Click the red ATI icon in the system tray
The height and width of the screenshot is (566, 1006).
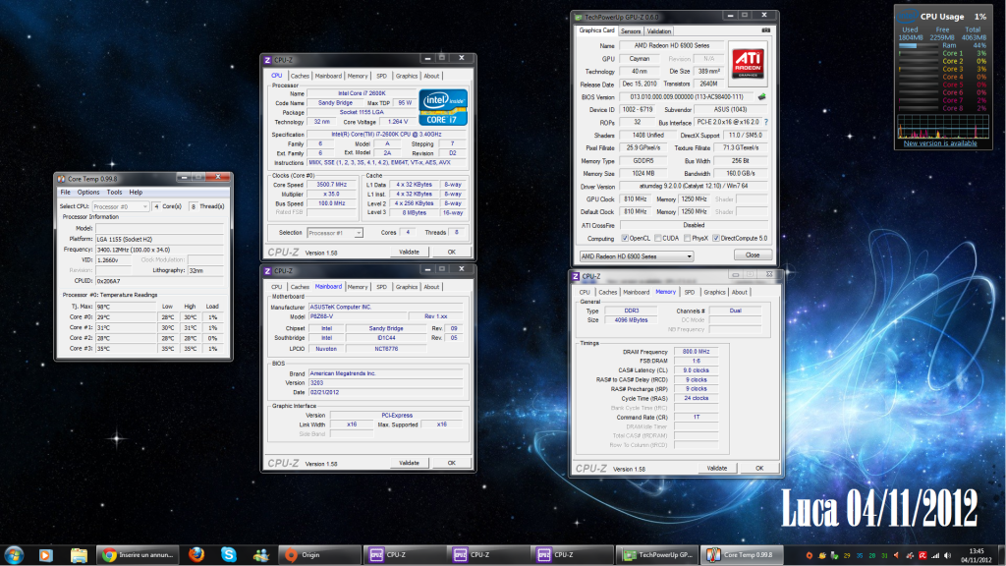(922, 556)
